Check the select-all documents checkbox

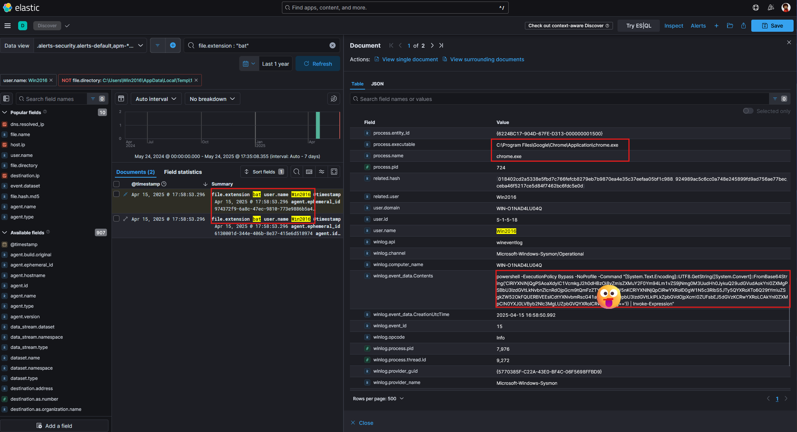pyautogui.click(x=116, y=184)
